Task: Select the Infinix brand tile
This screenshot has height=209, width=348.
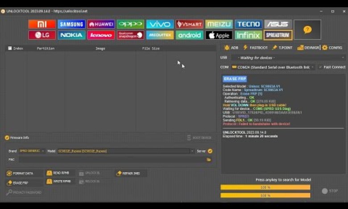Action: click(249, 35)
